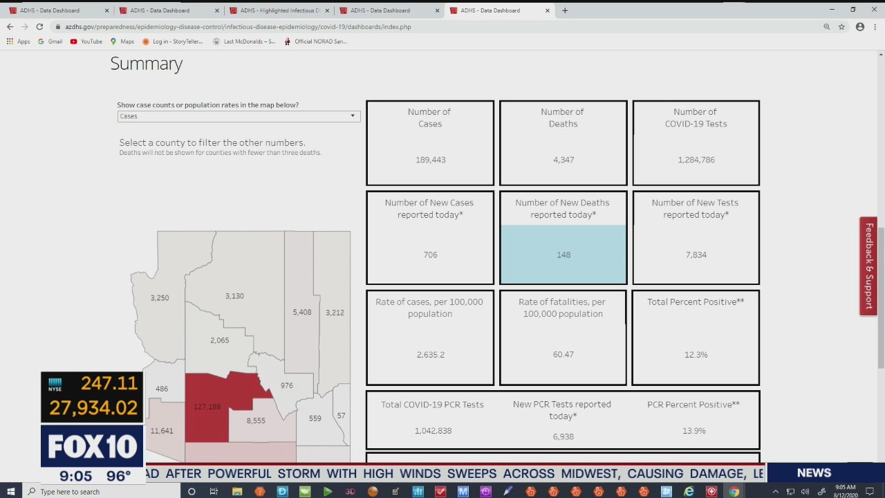Expand the address bar search icon

point(827,27)
